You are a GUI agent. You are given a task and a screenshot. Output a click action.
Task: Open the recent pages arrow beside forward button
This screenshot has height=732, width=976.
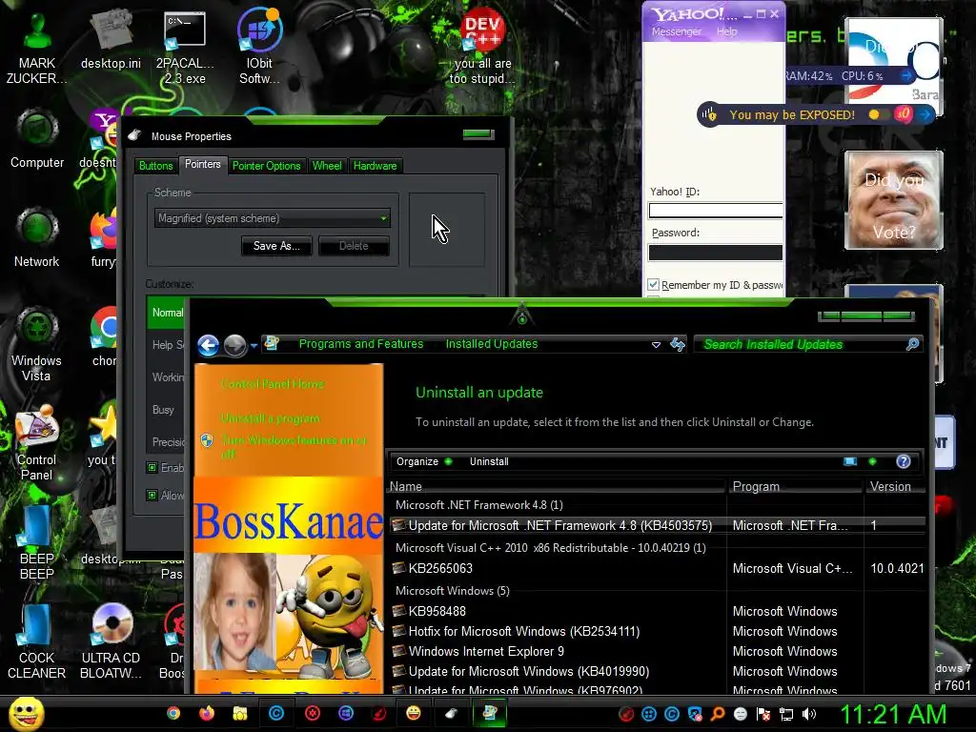pos(254,345)
